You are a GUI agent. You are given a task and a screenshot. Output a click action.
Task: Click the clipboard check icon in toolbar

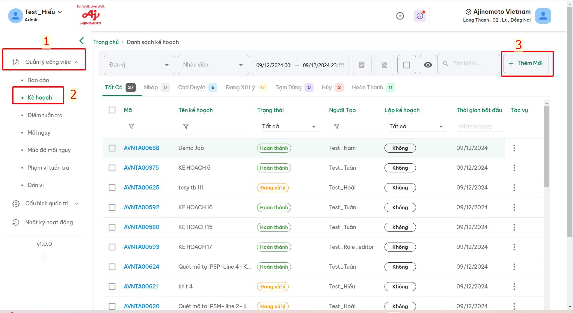[362, 65]
